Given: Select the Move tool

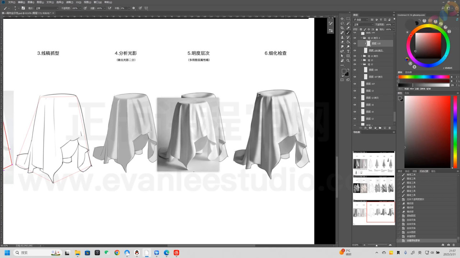Looking at the screenshot, I should coord(342,19).
